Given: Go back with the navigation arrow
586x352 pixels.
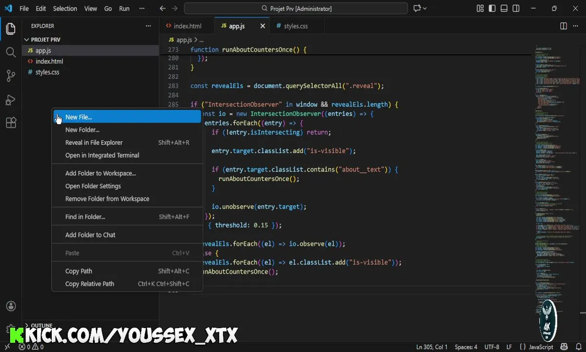Looking at the screenshot, I should point(163,8).
